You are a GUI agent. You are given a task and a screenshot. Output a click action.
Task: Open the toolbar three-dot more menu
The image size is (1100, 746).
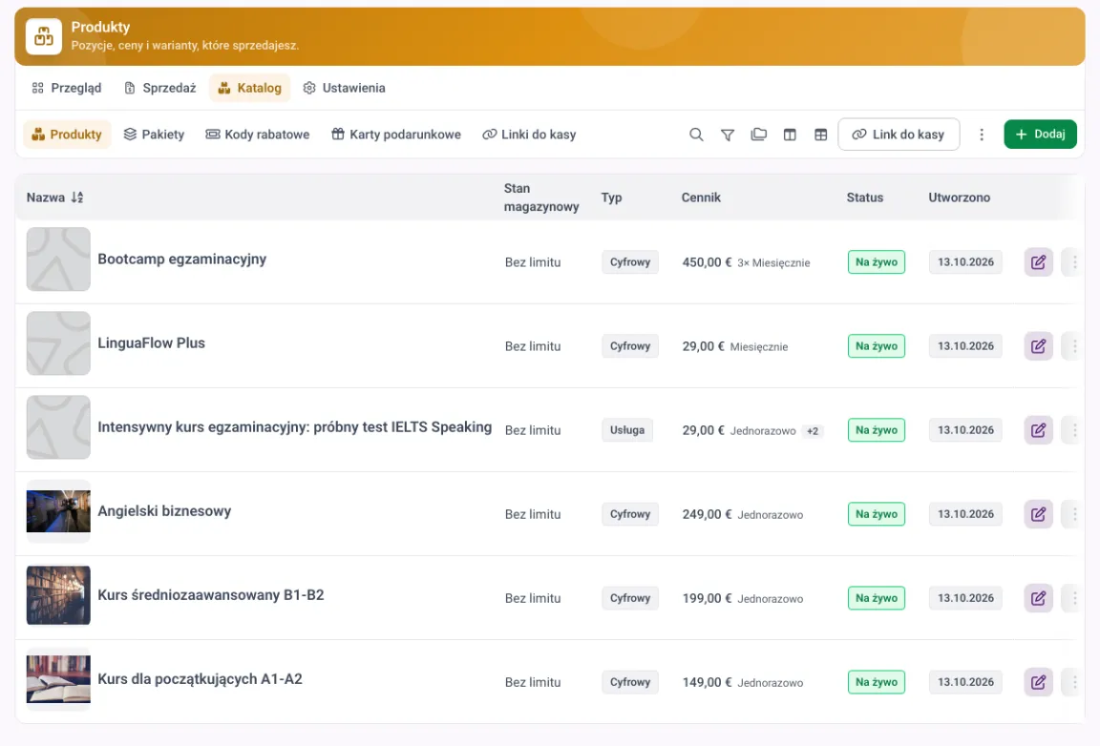[x=982, y=135]
